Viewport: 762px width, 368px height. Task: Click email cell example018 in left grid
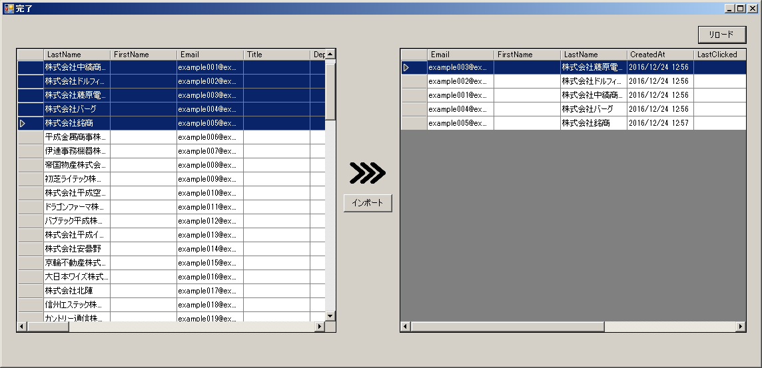tap(210, 305)
